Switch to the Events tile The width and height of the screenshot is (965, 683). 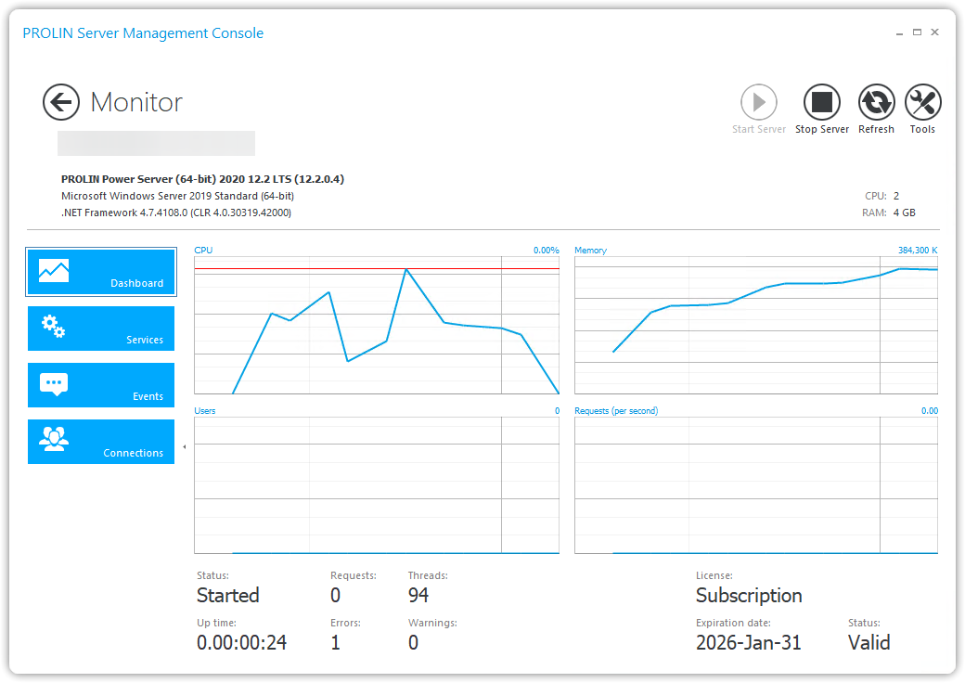tap(101, 385)
